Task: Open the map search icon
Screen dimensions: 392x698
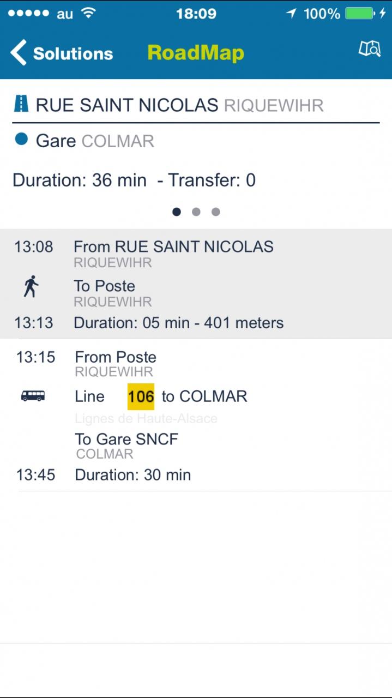Action: (369, 49)
